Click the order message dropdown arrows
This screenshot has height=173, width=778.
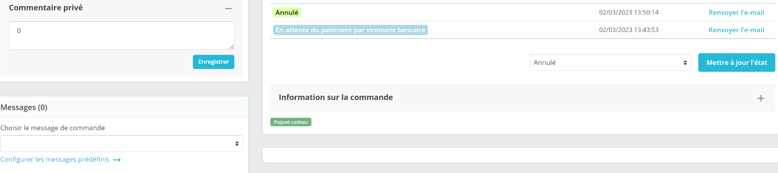[237, 144]
